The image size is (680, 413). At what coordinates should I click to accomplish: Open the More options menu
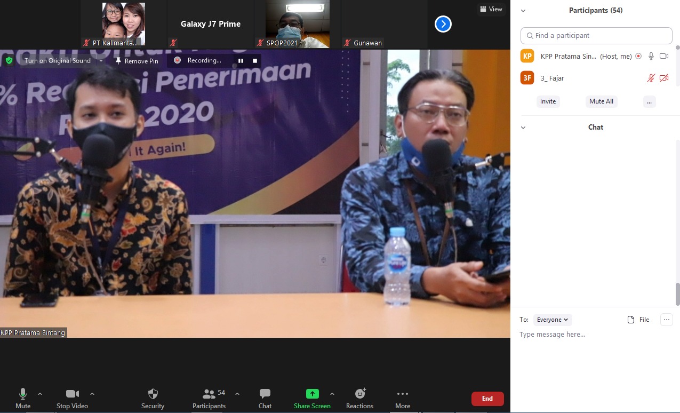pos(402,394)
